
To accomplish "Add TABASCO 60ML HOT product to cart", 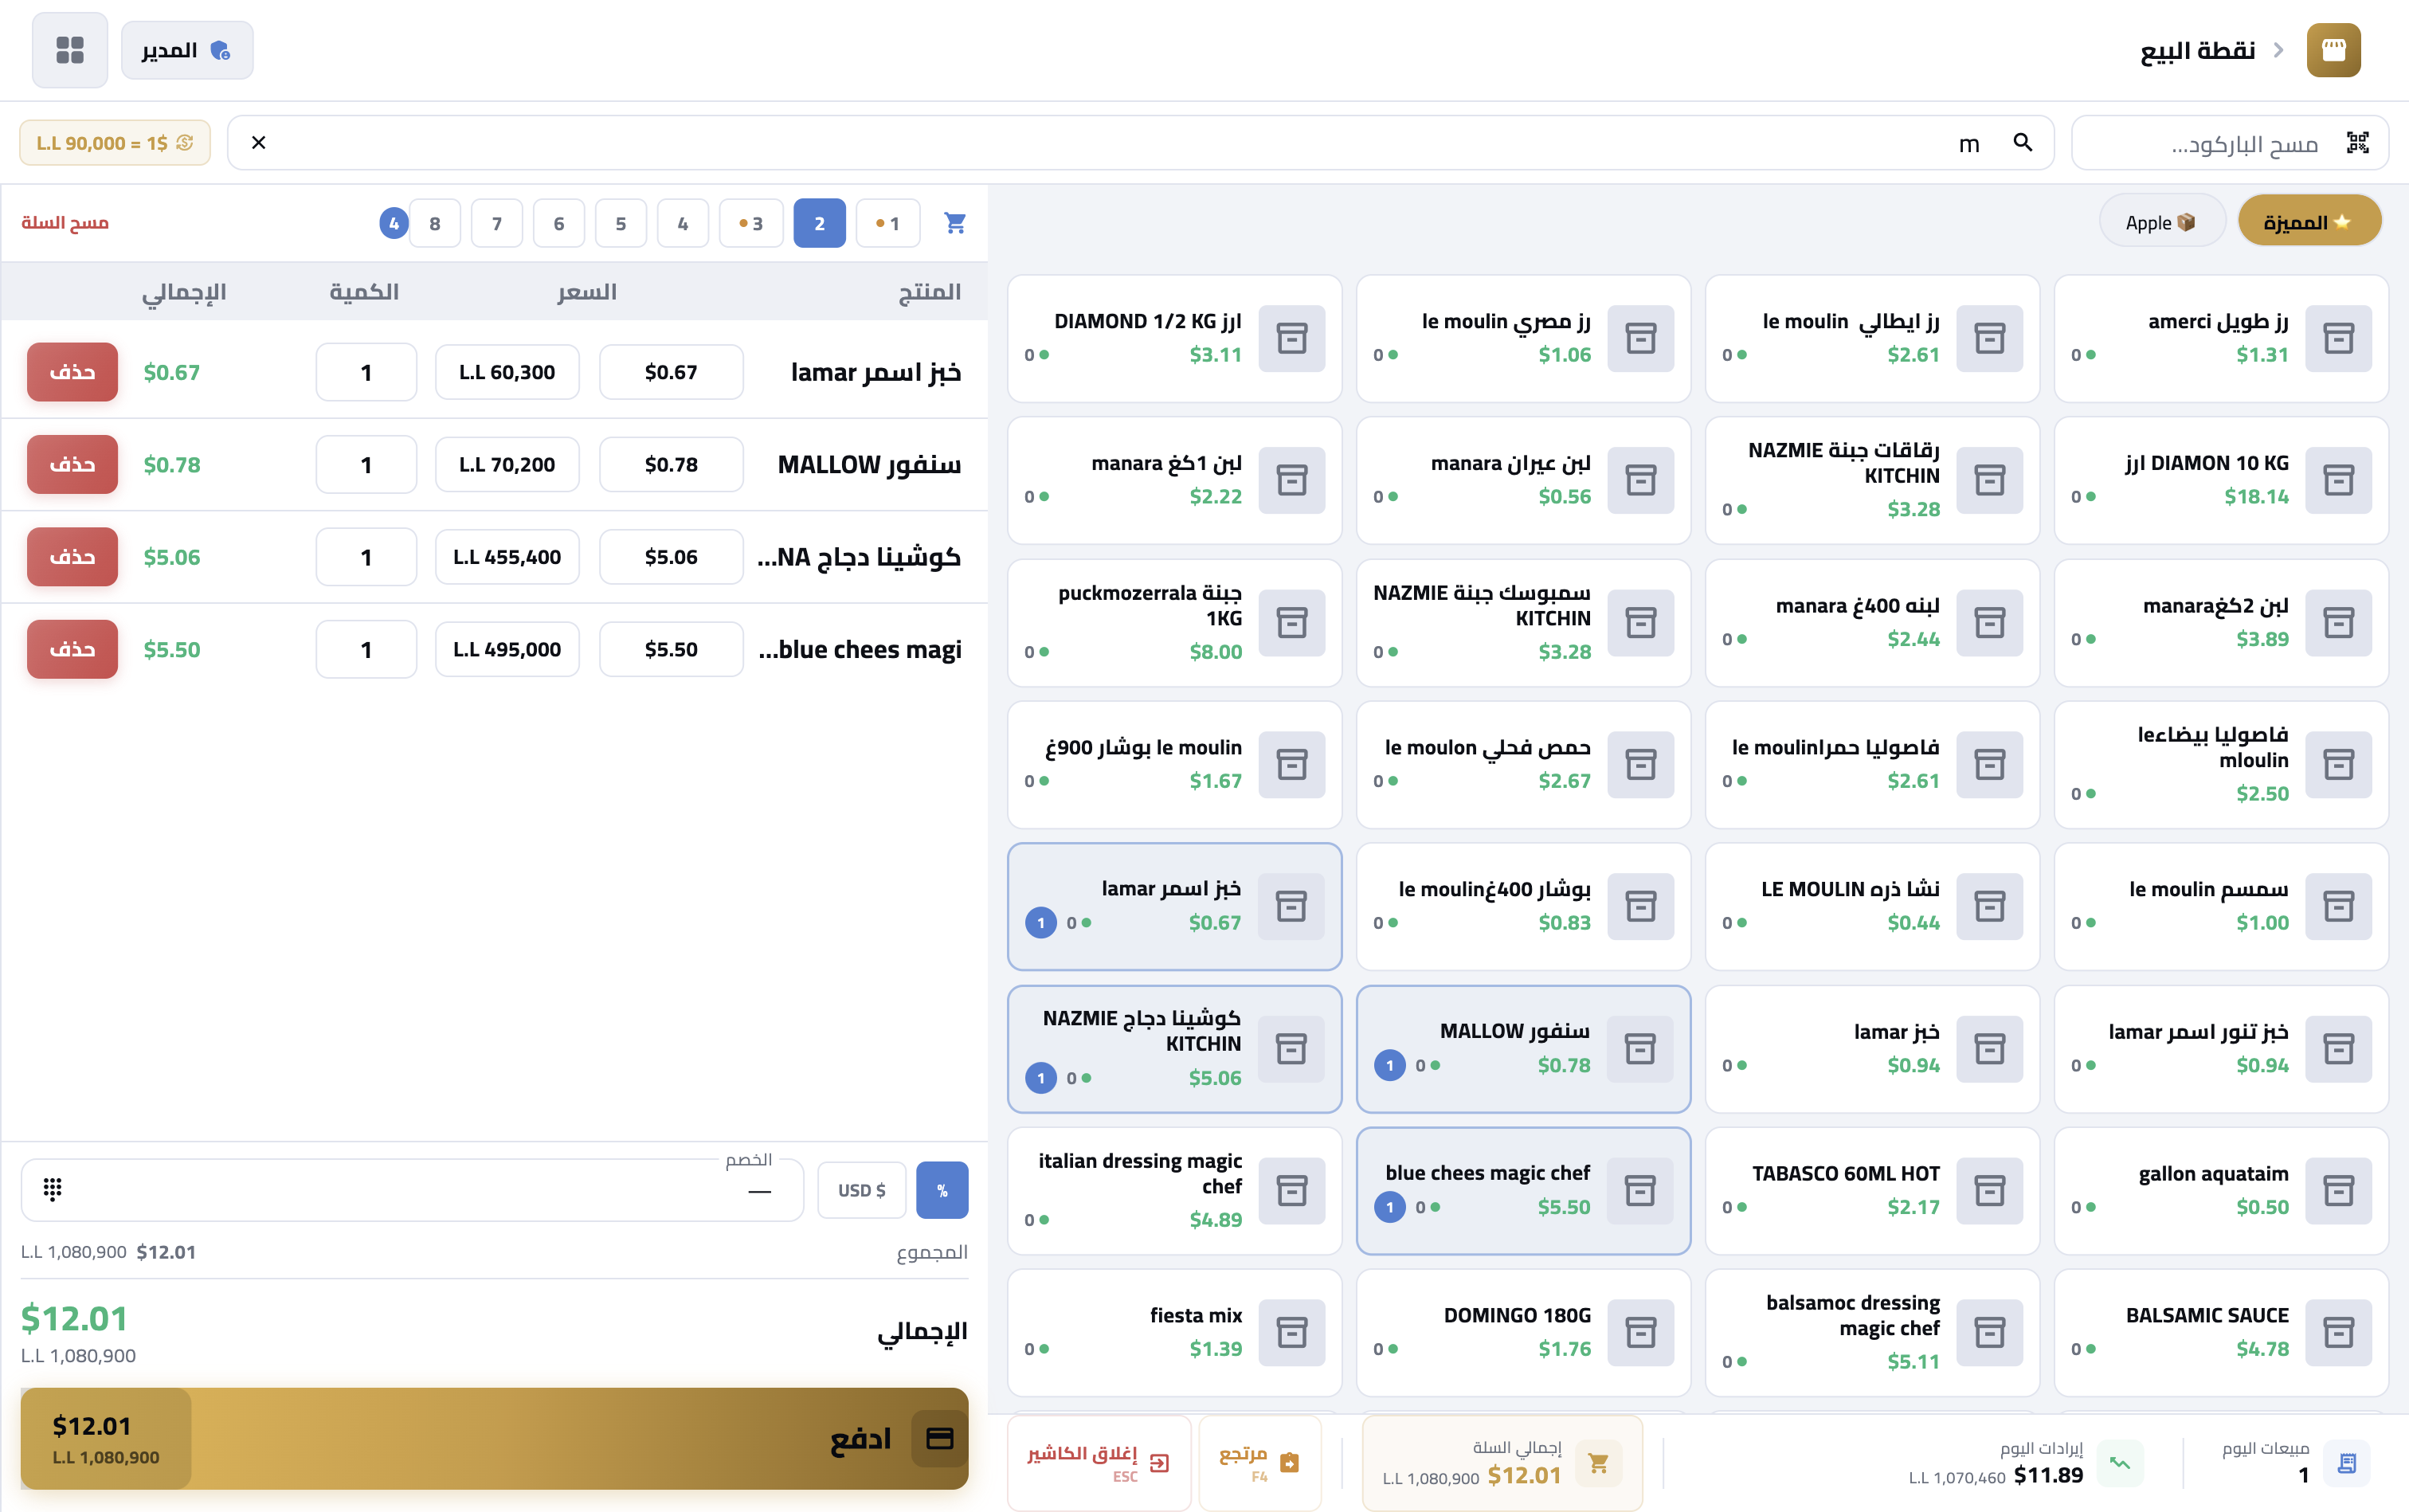I will pyautogui.click(x=1871, y=1190).
